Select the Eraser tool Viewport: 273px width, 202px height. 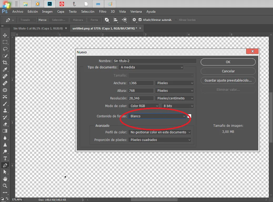point(5,124)
